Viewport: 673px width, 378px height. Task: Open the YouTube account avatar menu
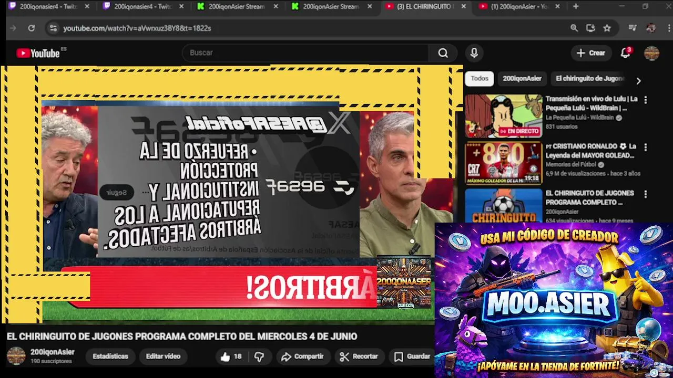point(651,53)
